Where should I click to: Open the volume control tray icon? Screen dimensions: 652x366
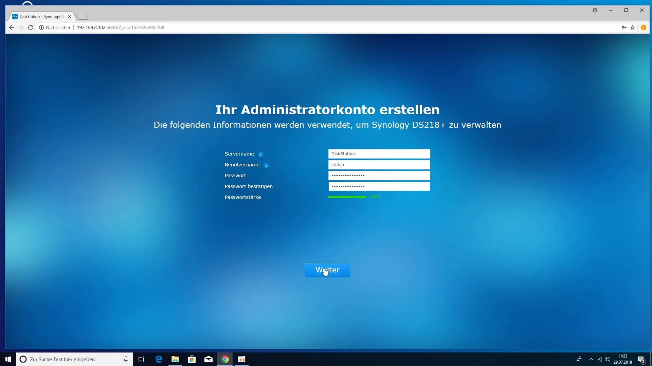point(608,359)
